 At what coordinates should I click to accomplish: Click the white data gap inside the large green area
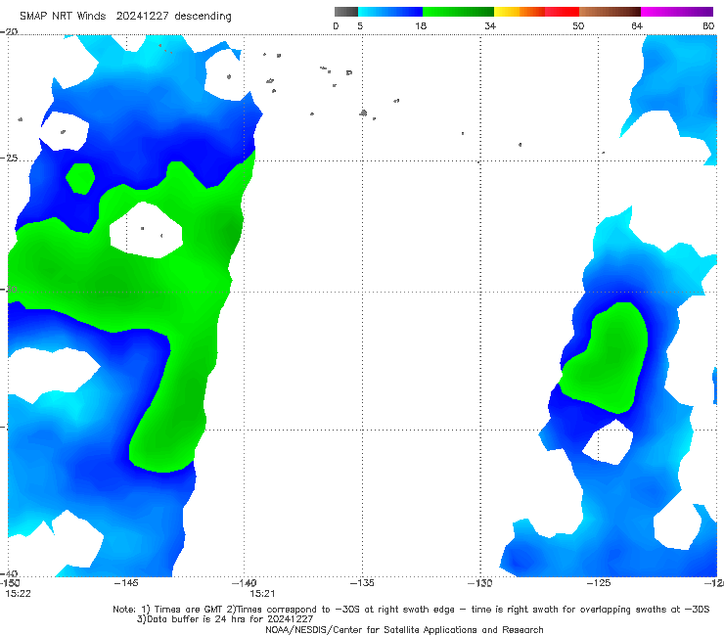pos(146,230)
